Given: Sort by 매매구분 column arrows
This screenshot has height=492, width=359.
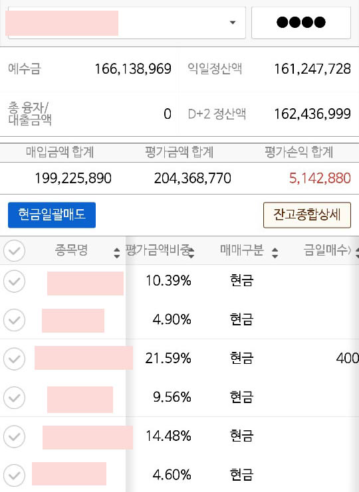Looking at the screenshot, I should [x=275, y=252].
